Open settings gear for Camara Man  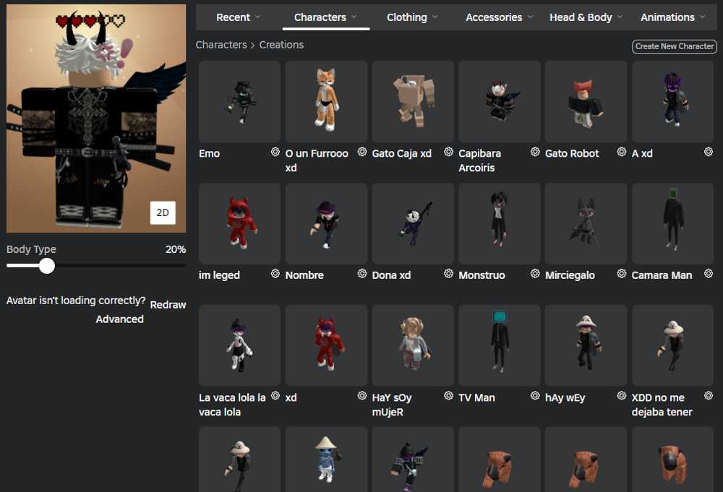pyautogui.click(x=709, y=274)
